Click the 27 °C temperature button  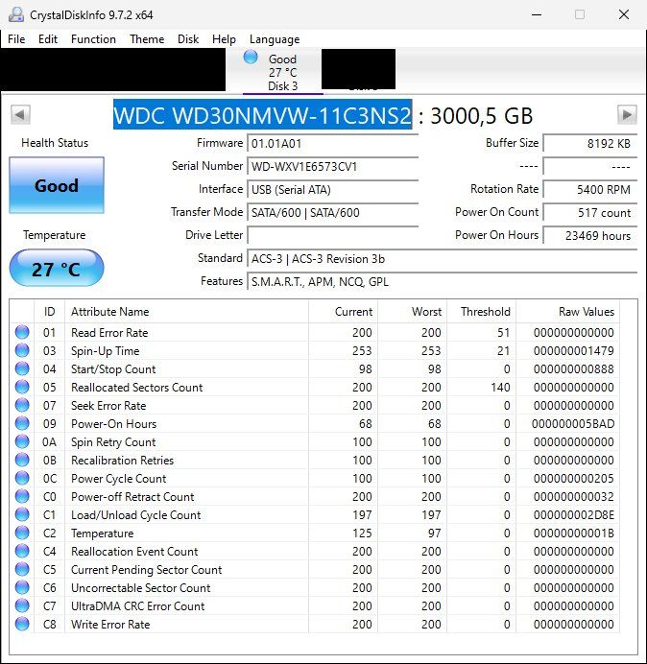click(57, 268)
